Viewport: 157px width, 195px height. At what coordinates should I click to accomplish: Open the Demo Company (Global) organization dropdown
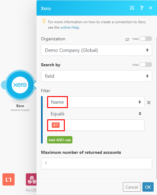coord(96,50)
